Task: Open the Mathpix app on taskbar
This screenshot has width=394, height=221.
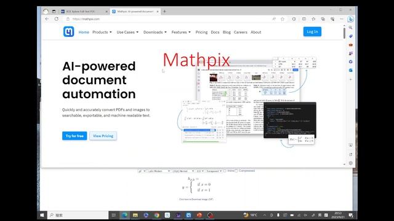Action: pyautogui.click(x=189, y=215)
